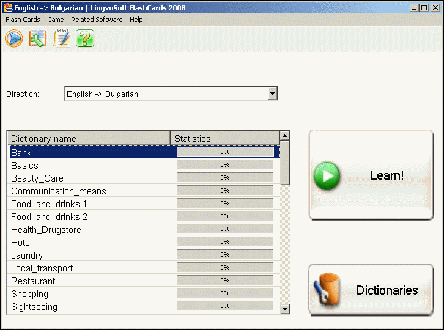The width and height of the screenshot is (444, 330).
Task: Click the orange play arrow toolbar icon
Action: click(13, 38)
